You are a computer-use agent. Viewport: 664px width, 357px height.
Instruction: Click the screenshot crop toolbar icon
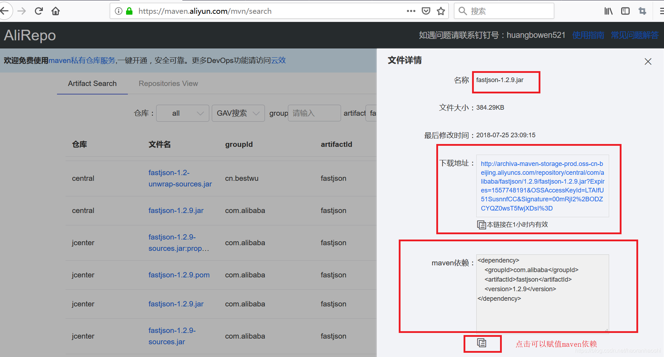coord(642,11)
